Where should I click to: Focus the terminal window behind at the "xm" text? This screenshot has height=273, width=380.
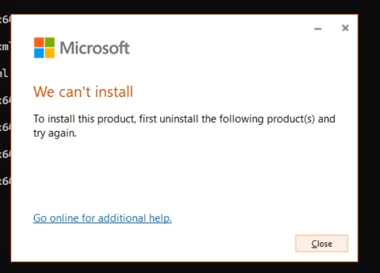pyautogui.click(x=5, y=46)
